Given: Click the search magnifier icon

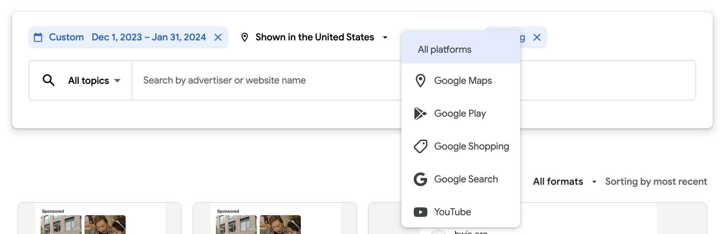Looking at the screenshot, I should tap(49, 80).
